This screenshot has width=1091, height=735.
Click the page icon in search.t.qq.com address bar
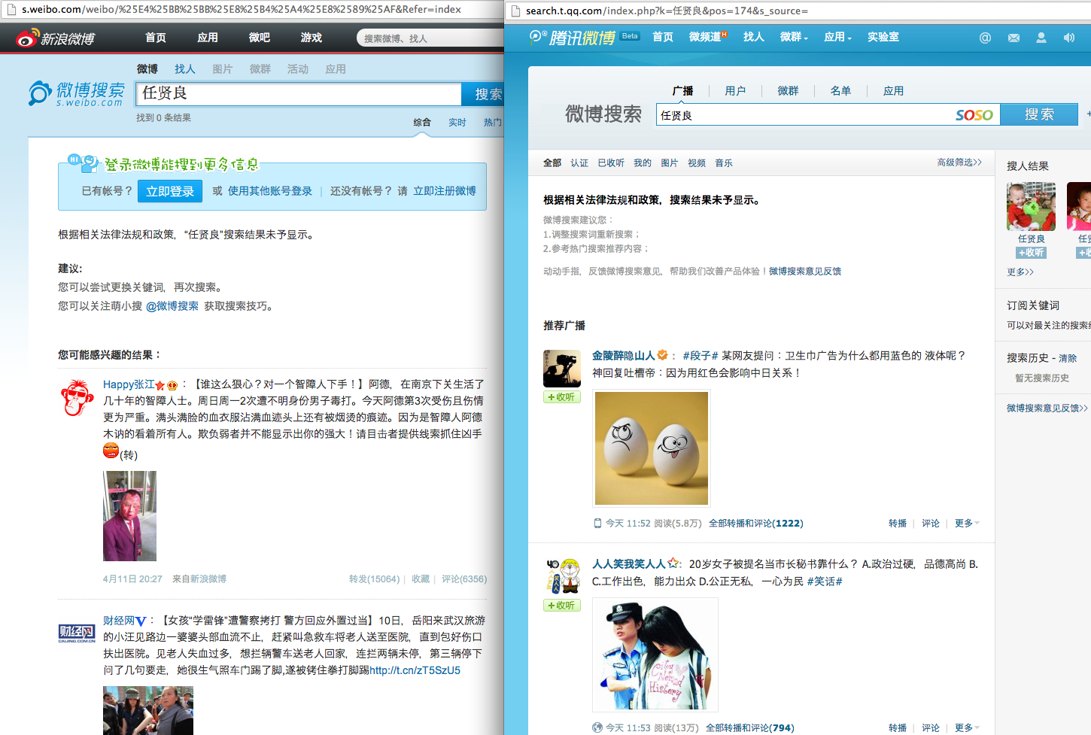515,11
